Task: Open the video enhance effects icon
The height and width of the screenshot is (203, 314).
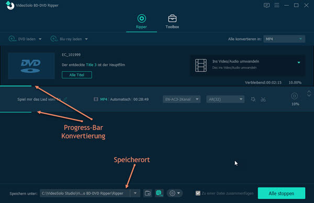Action: click(253, 99)
